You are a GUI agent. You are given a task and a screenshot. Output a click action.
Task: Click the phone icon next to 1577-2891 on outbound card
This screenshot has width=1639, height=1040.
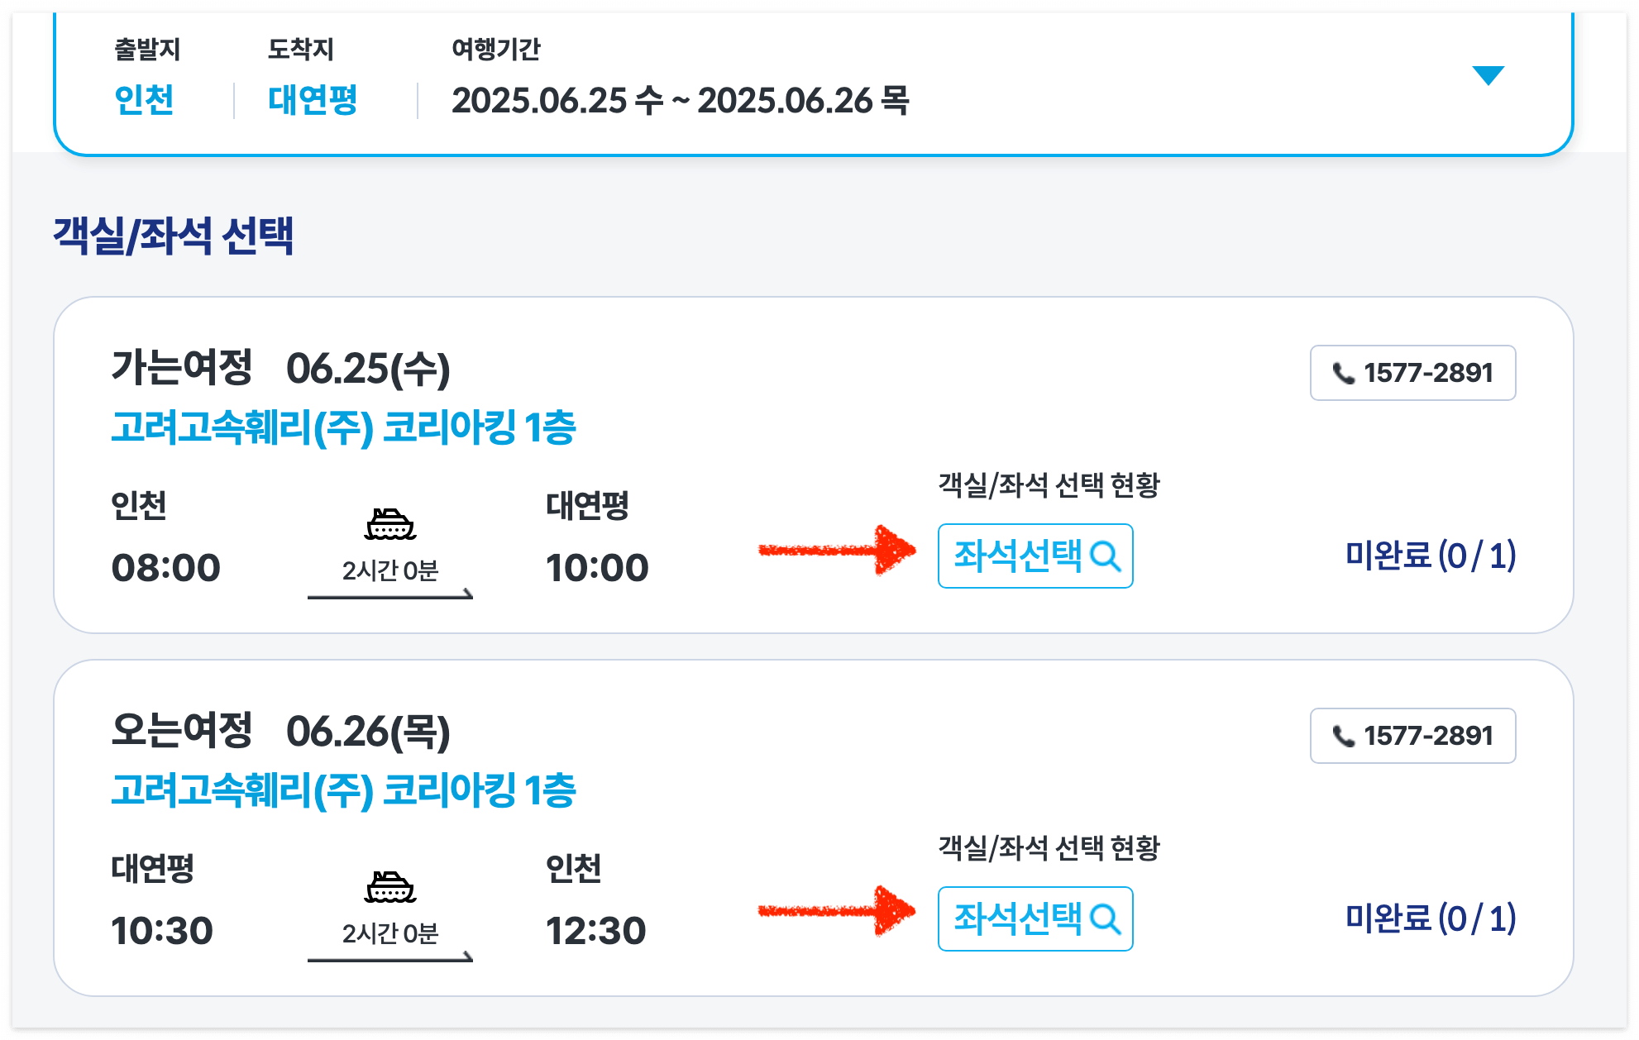[1343, 374]
